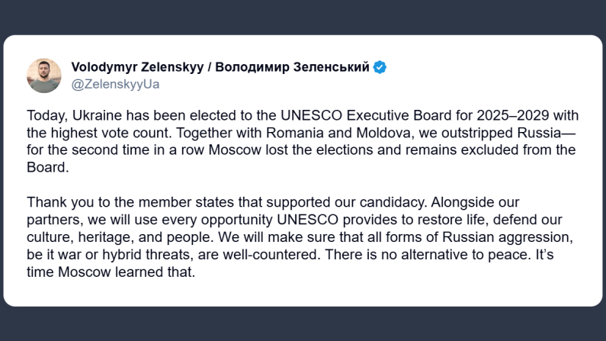606x341 pixels.
Task: Open the @ZelenskyyUa handle link
Action: click(x=115, y=84)
